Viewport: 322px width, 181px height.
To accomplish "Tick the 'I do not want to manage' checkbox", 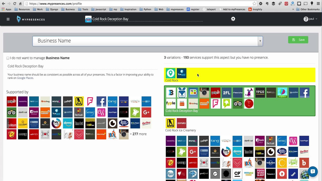I will point(8,58).
